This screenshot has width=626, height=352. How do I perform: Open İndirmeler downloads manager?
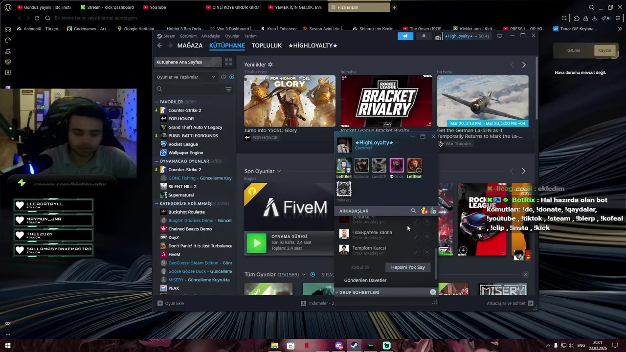coord(317,303)
